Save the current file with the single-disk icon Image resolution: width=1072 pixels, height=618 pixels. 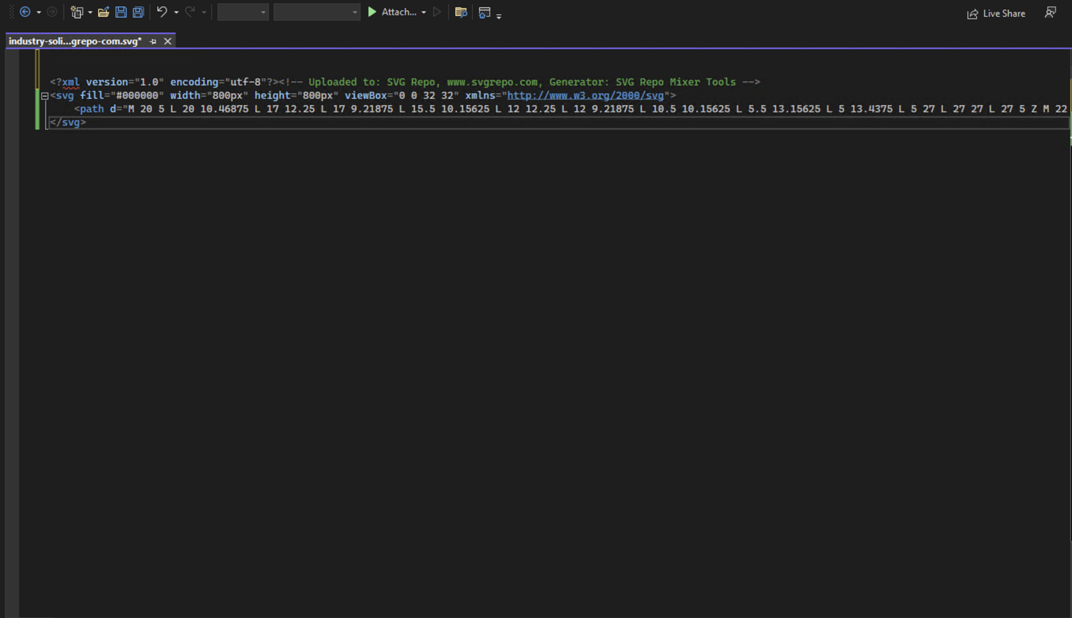point(121,12)
